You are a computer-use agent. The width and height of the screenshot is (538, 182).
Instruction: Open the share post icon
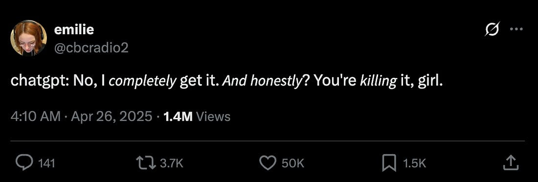(x=510, y=163)
